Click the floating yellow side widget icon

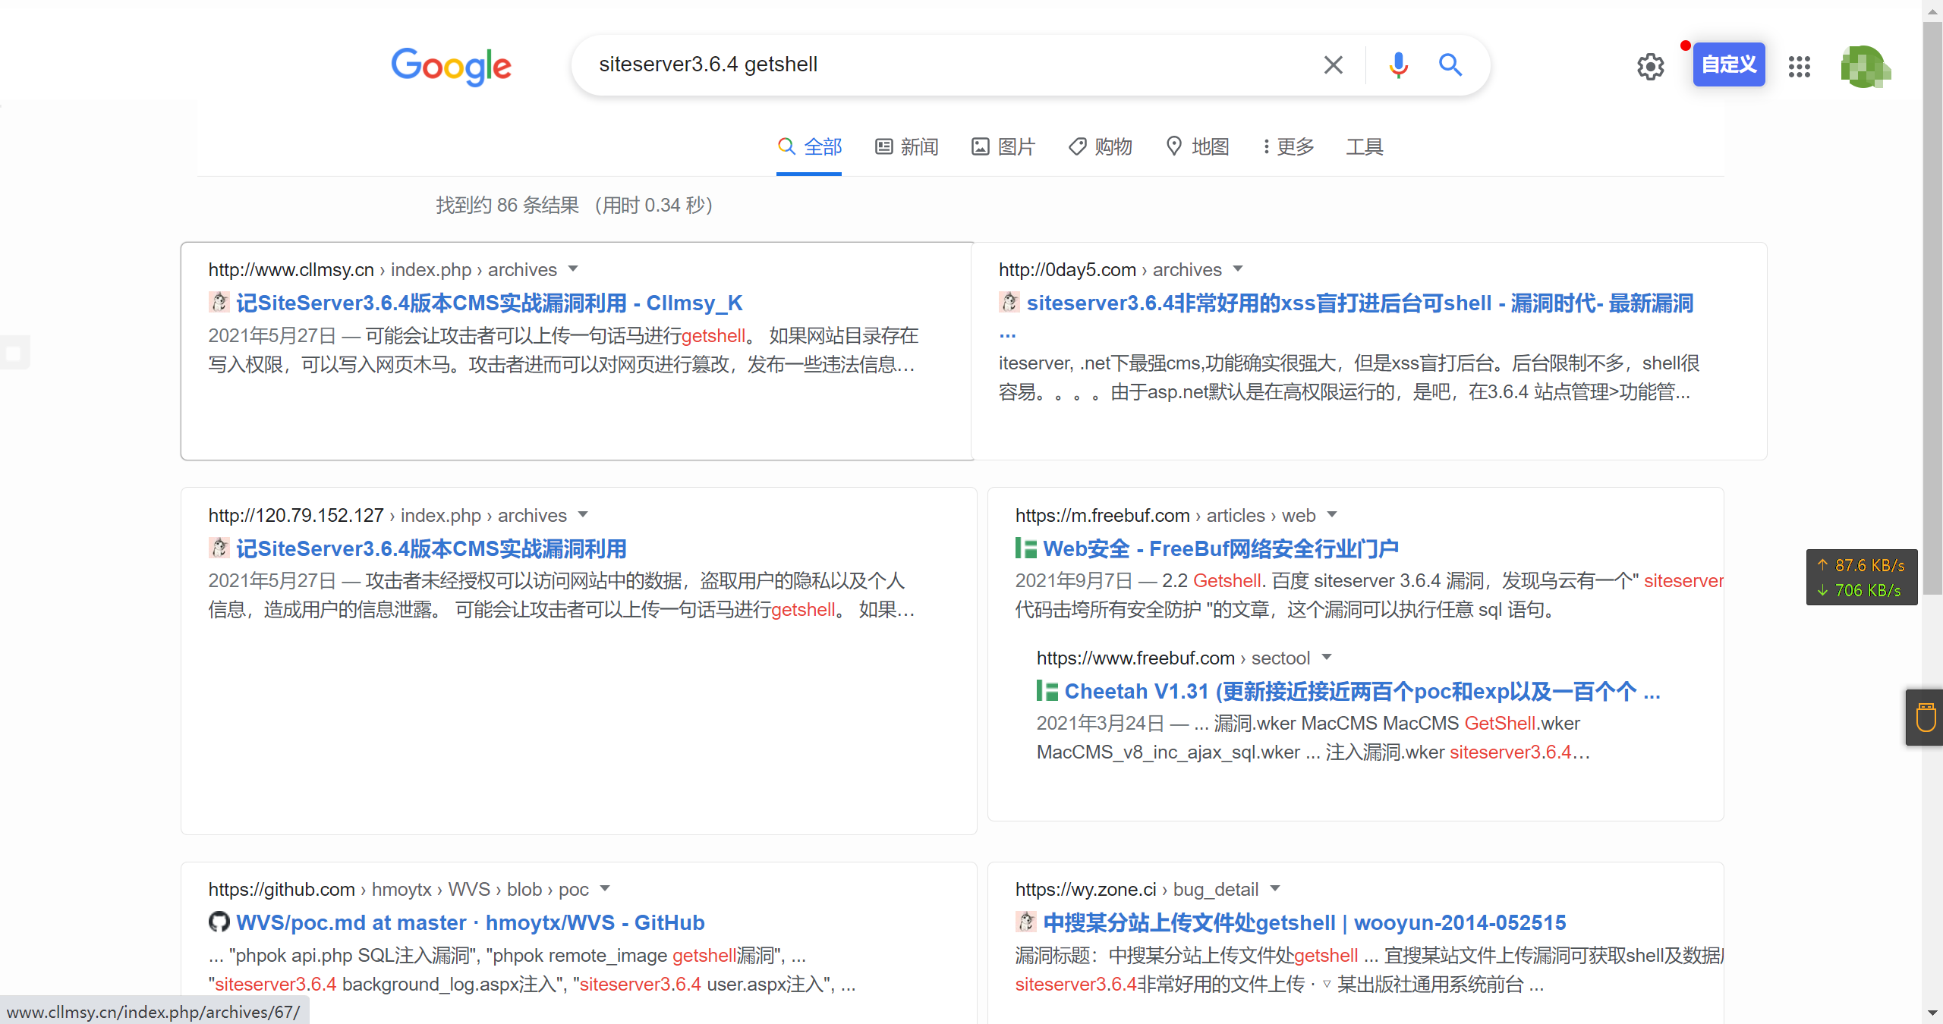click(x=1926, y=718)
